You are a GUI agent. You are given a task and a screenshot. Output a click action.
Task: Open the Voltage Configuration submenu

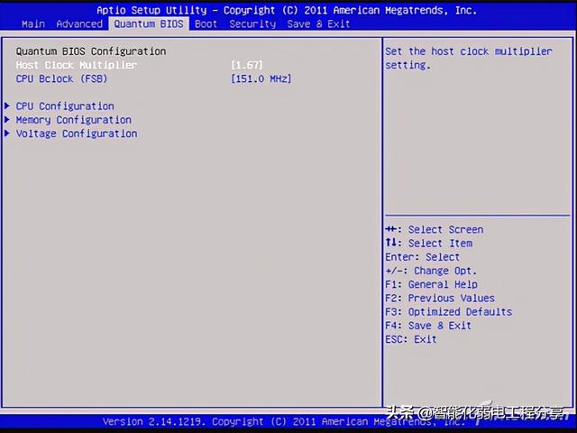click(x=77, y=134)
